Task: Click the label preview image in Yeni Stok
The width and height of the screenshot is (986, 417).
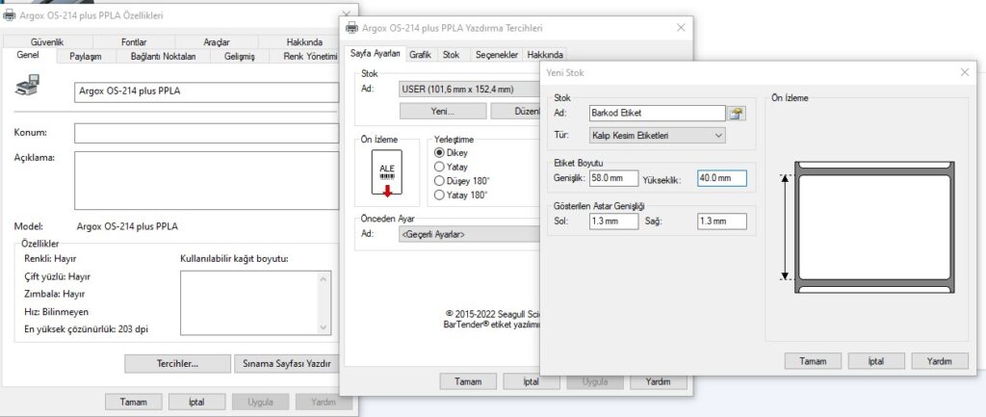Action: tap(874, 227)
